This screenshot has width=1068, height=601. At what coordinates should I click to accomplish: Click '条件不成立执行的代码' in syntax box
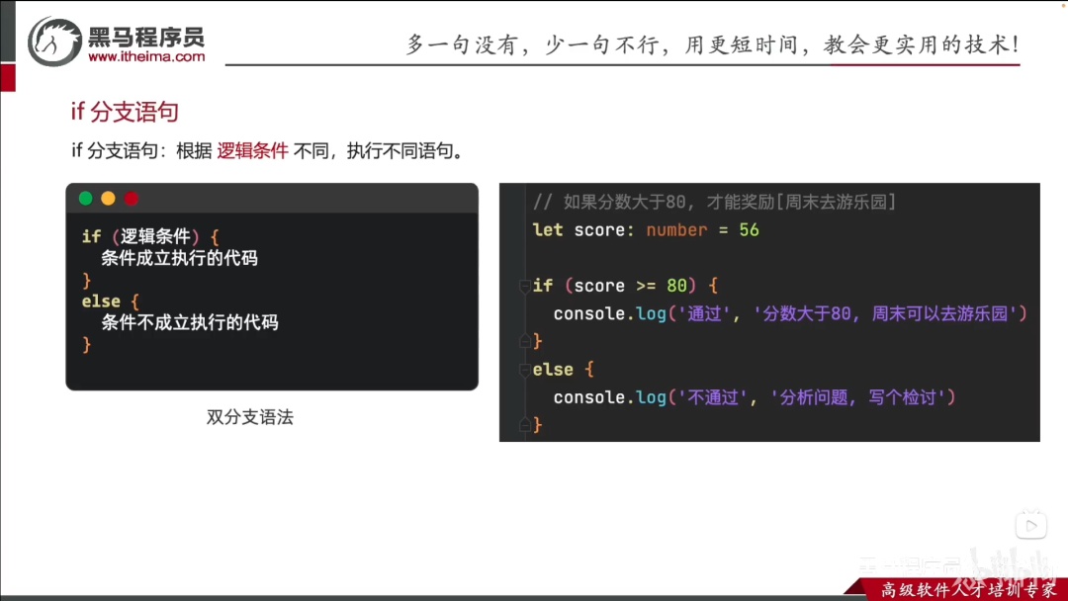190,322
